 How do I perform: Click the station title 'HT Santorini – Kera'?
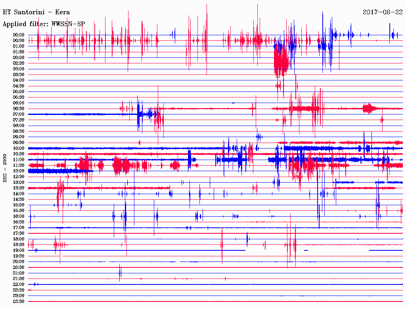click(x=36, y=12)
